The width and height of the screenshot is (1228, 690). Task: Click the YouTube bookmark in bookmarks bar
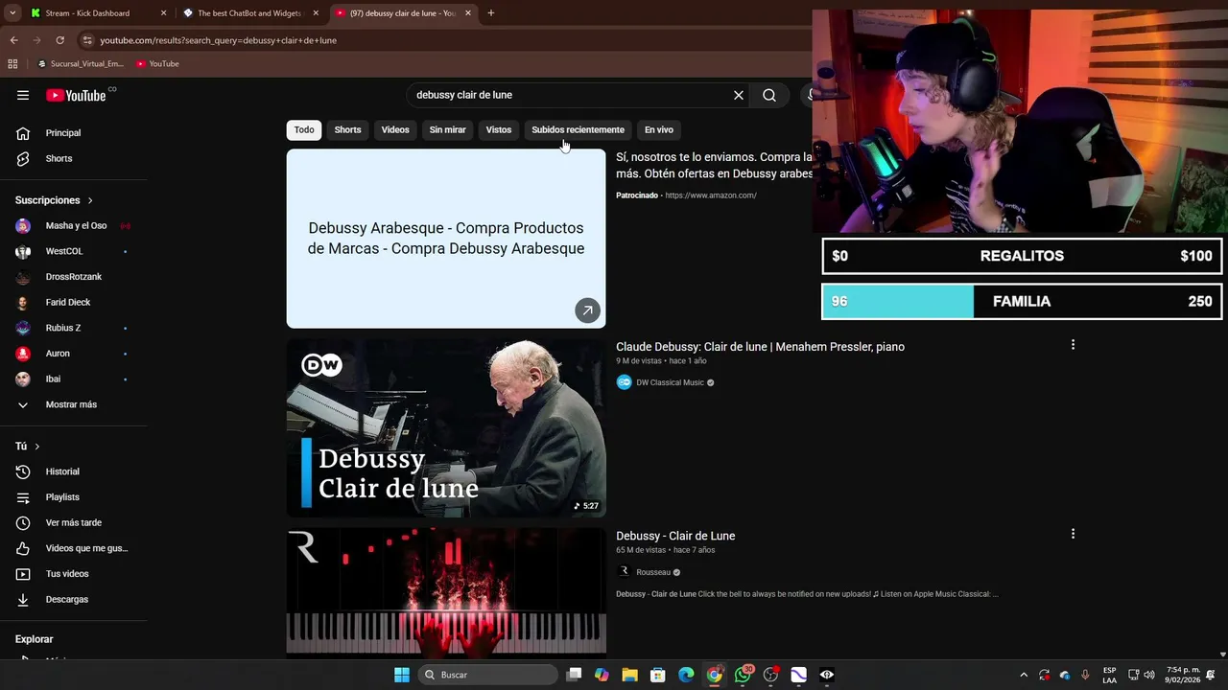[157, 63]
